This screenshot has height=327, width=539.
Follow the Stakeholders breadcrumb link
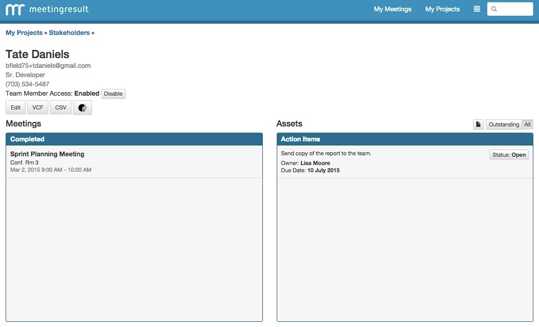pos(69,33)
